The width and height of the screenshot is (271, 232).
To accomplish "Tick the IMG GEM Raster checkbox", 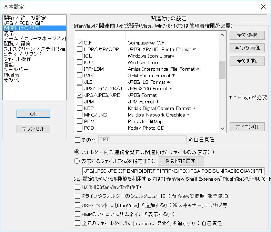I will click(80, 75).
